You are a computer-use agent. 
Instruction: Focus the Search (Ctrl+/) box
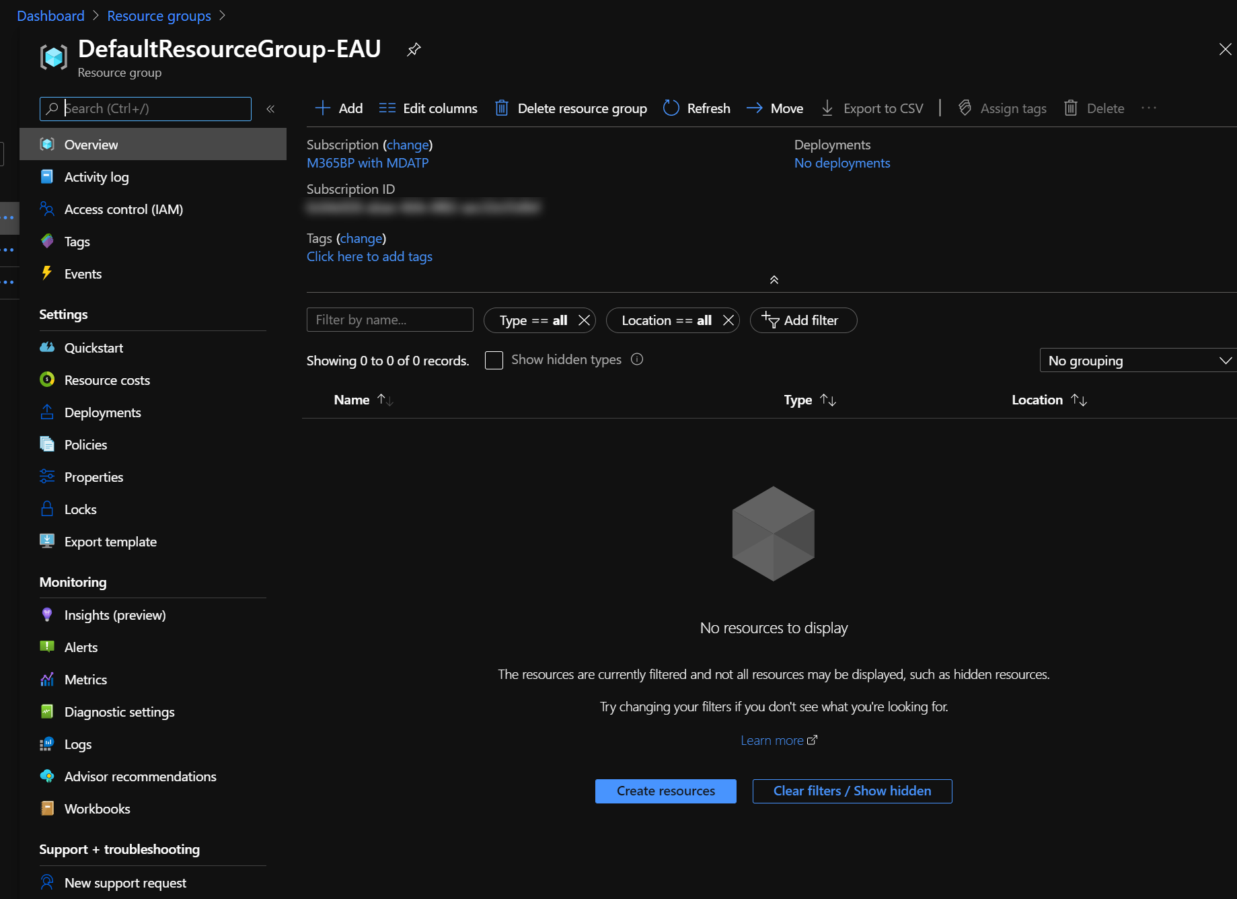[145, 109]
